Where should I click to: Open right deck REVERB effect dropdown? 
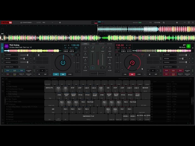[x=170, y=59]
